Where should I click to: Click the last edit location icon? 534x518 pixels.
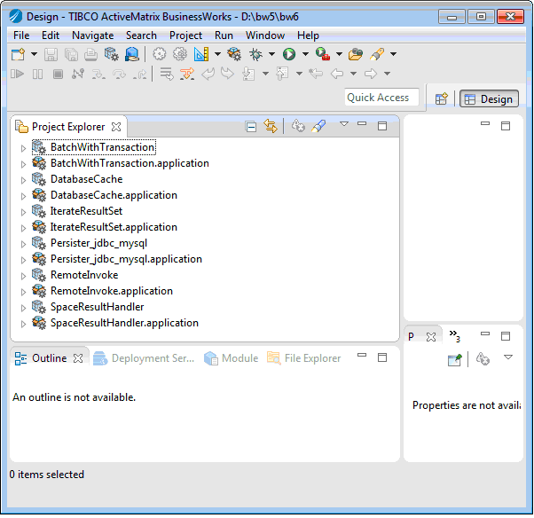click(316, 74)
